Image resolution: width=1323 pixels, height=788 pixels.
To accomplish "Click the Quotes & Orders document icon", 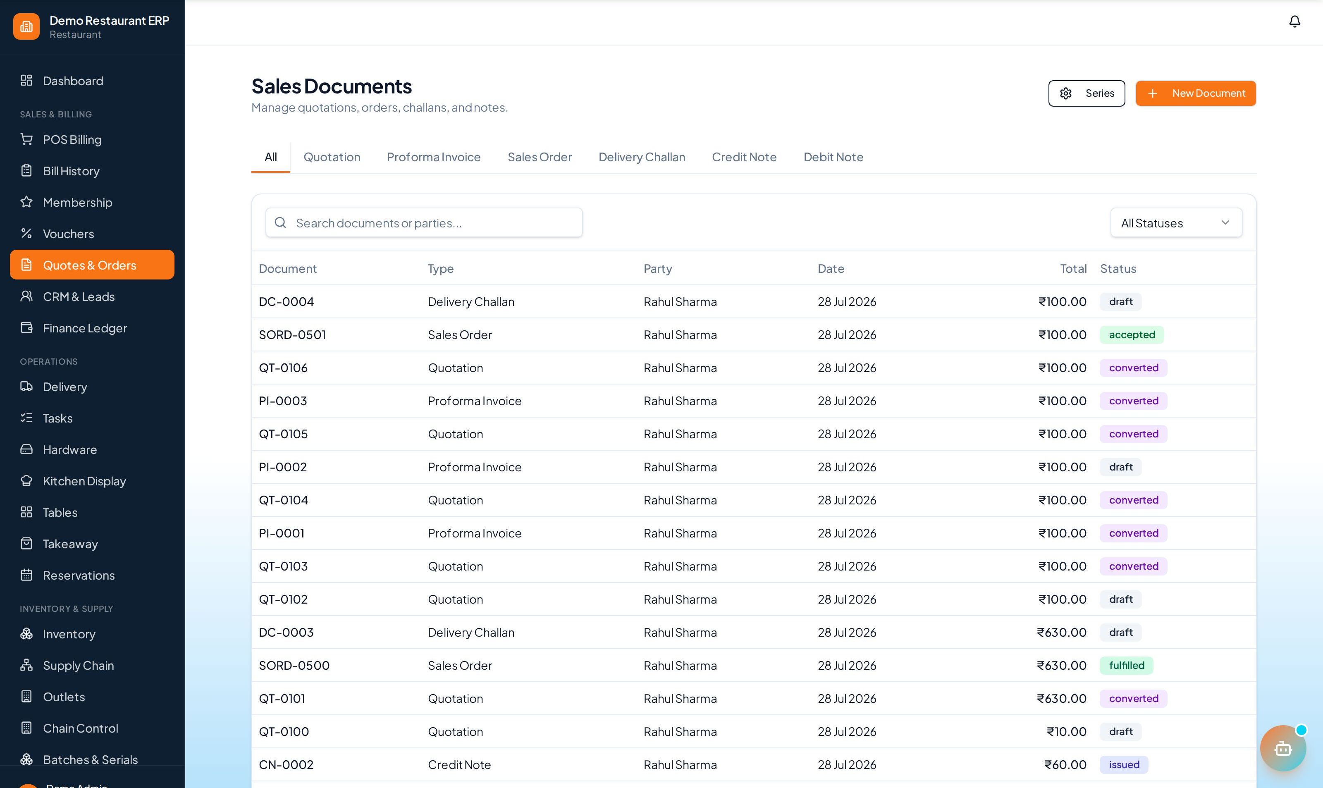I will [x=26, y=265].
